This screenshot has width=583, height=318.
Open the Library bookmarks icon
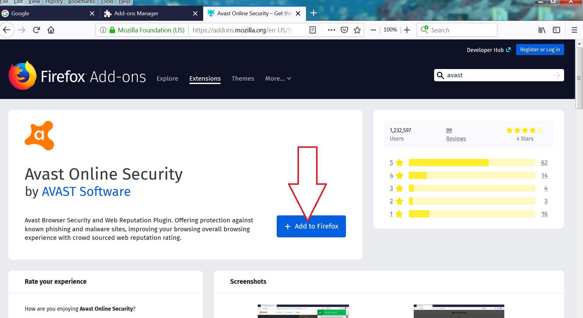pos(542,30)
